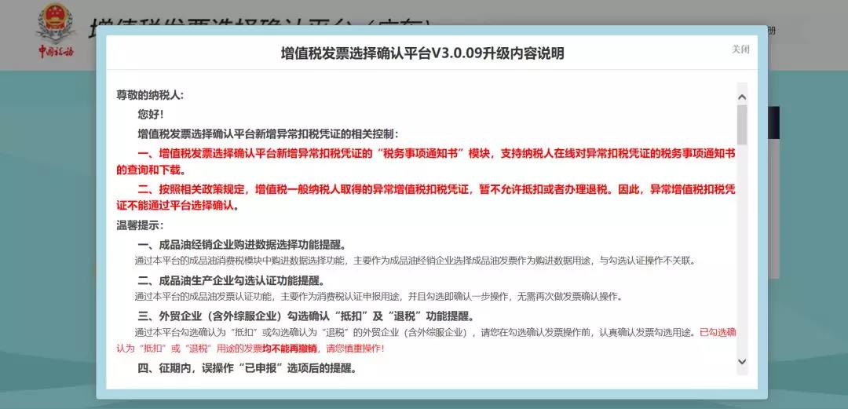Close the upgrade notice dialog via 关闭
The image size is (848, 409).
tap(740, 49)
